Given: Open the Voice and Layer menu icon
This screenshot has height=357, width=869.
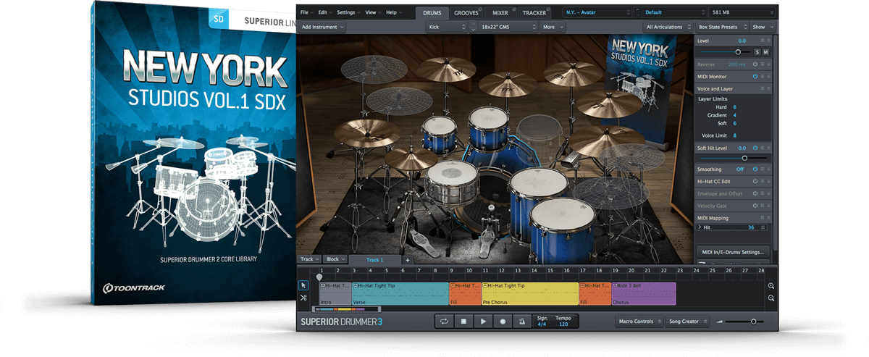Looking at the screenshot, I should (763, 88).
